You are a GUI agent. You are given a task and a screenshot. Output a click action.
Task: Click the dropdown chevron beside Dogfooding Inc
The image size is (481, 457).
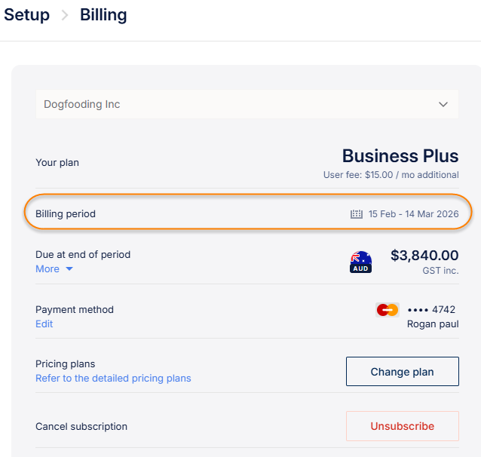click(443, 105)
